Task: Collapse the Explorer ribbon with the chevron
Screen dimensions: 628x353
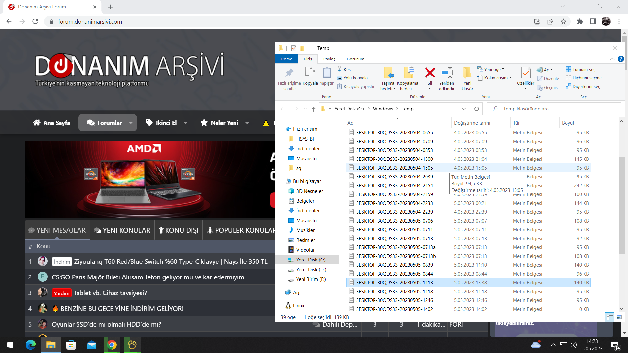Action: [612, 59]
